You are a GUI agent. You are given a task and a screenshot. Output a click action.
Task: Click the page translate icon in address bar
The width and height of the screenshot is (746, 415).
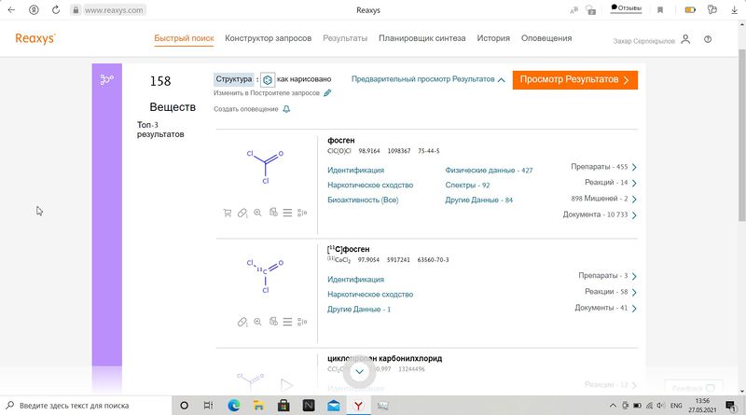pyautogui.click(x=574, y=10)
